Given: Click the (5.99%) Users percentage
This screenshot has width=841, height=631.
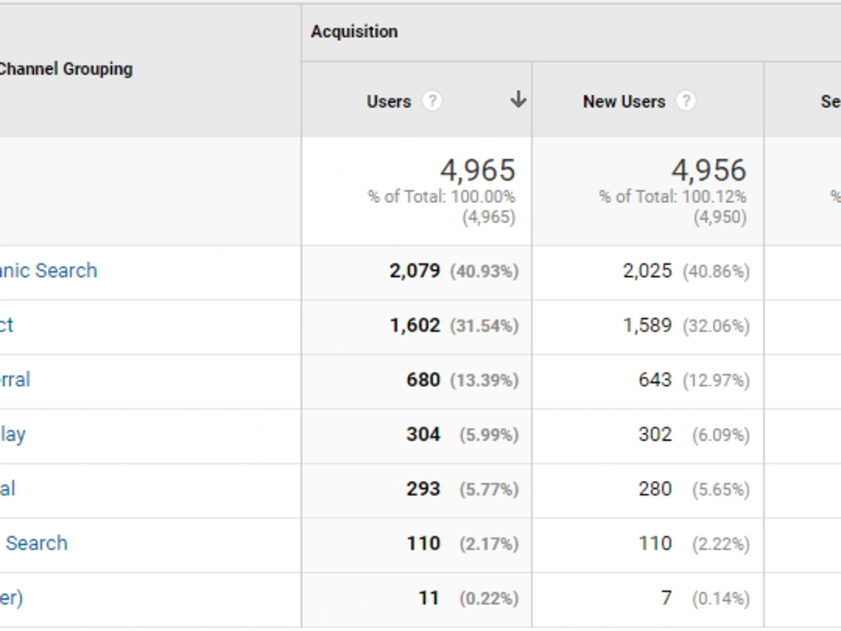Looking at the screenshot, I should [489, 435].
